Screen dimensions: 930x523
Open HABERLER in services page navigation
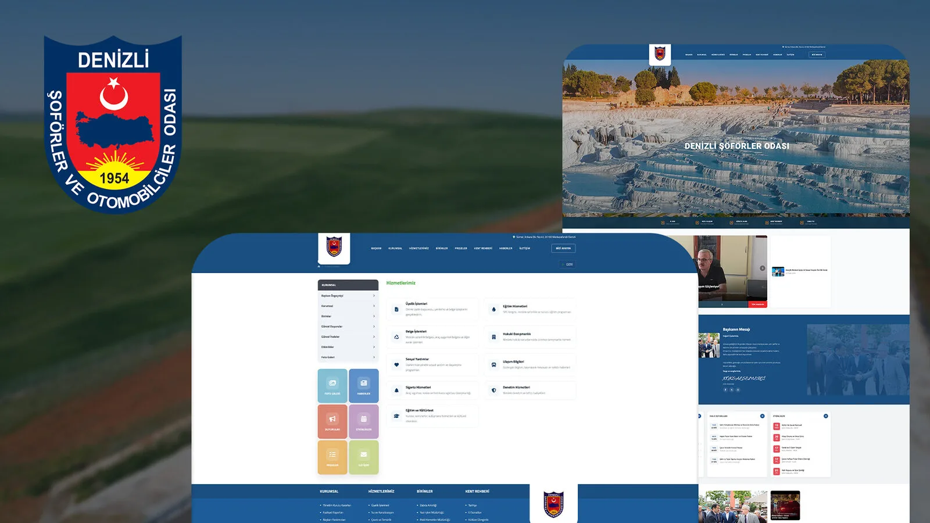(x=506, y=248)
